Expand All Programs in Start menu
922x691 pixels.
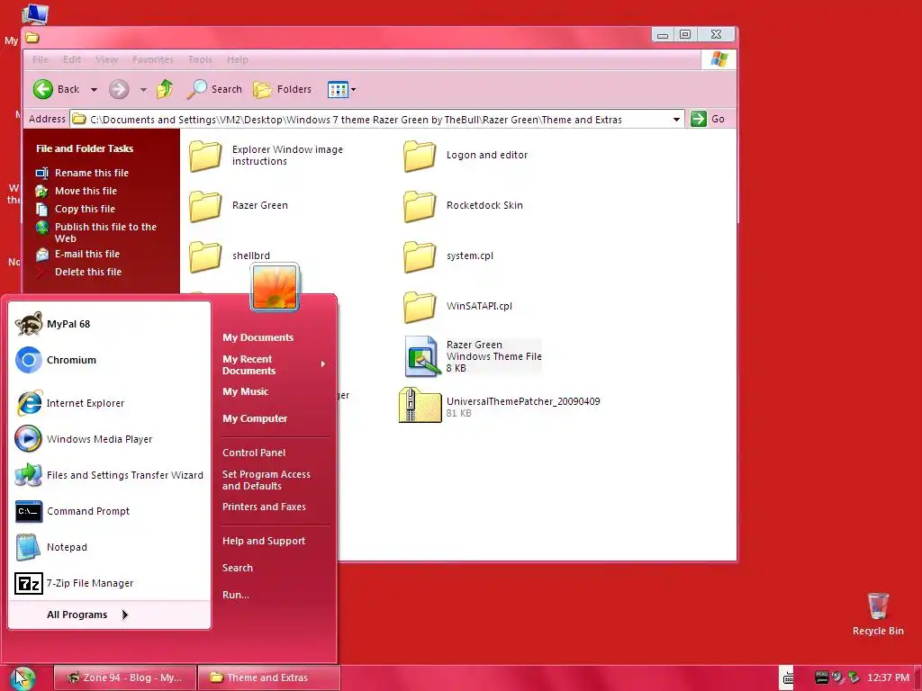[x=109, y=615]
